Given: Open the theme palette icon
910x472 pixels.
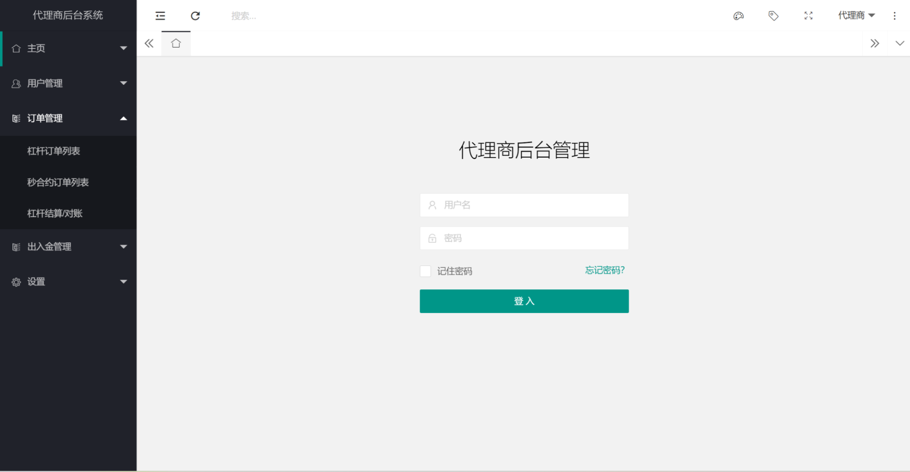Looking at the screenshot, I should (738, 16).
